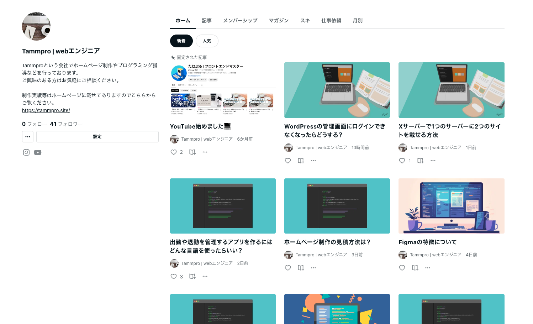Select the 人気 sort toggle
This screenshot has height=324, width=533.
(207, 41)
